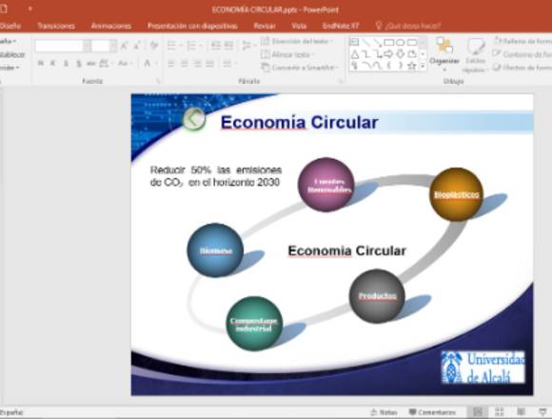Select the rectangle shape in gallery
Screen dimensions: 552x419
pyautogui.click(x=388, y=43)
